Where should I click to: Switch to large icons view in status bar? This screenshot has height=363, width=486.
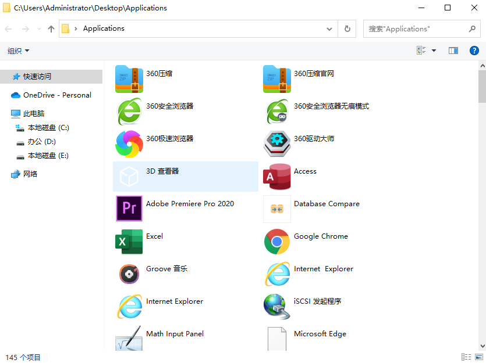pyautogui.click(x=479, y=357)
